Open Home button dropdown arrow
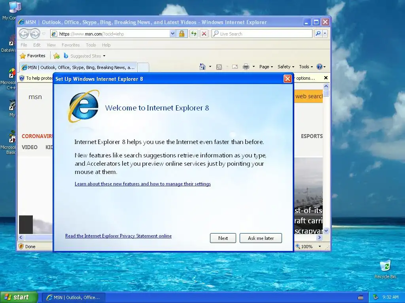The width and height of the screenshot is (405, 303). pos(210,67)
